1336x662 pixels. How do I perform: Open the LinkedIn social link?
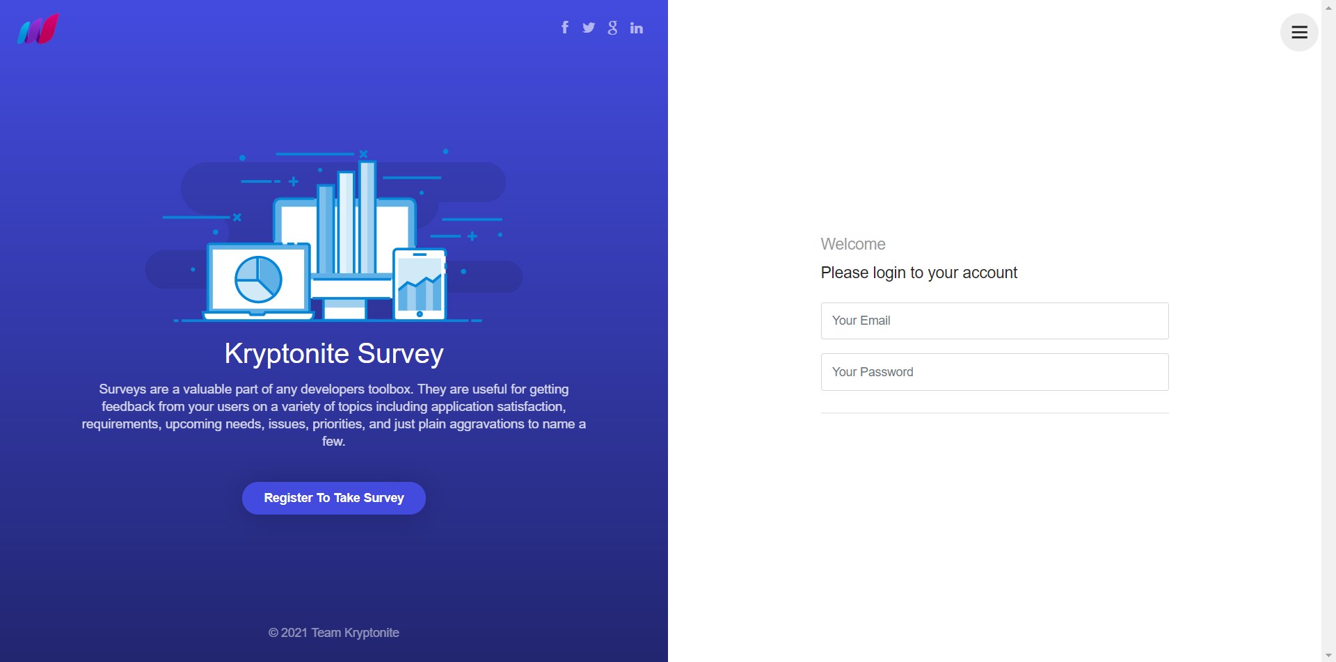click(x=637, y=28)
